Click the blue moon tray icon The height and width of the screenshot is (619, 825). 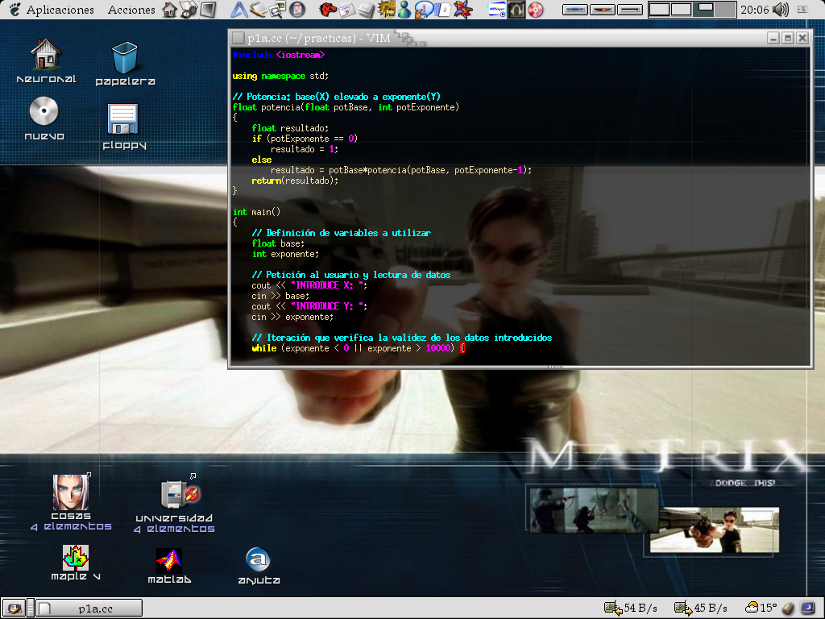coord(807,608)
